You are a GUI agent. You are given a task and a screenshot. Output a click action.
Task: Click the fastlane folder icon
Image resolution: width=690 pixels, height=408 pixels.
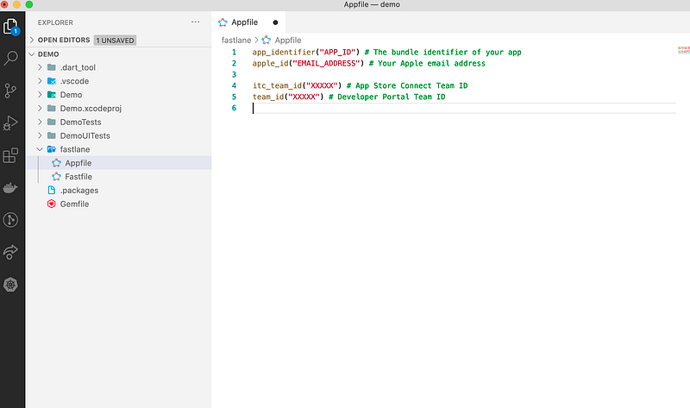coord(52,149)
